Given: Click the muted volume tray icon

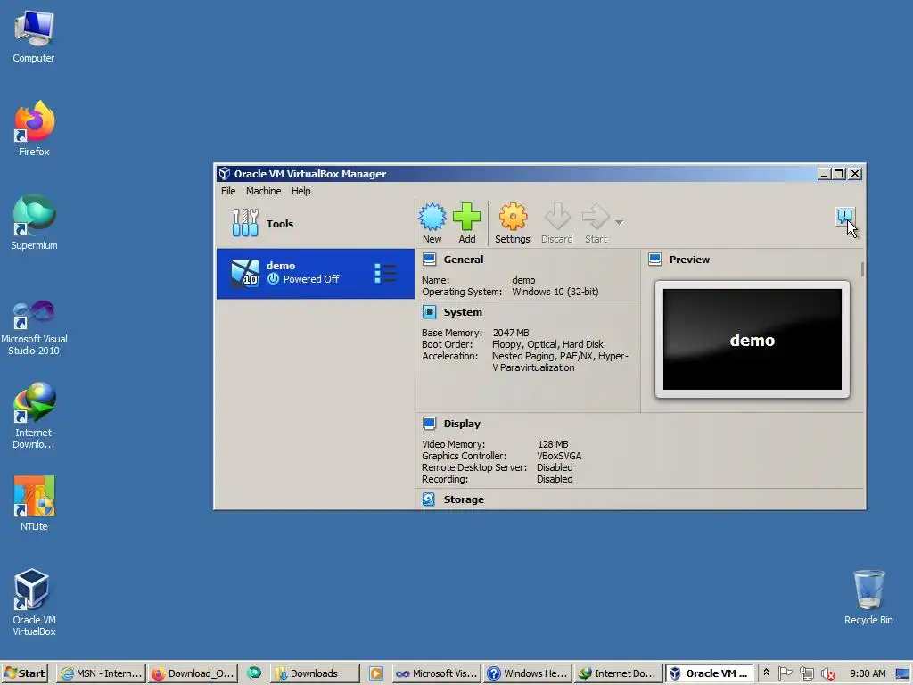Looking at the screenshot, I should [x=828, y=674].
